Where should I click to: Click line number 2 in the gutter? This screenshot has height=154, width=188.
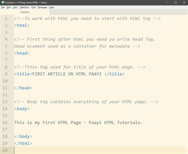tap(6, 25)
